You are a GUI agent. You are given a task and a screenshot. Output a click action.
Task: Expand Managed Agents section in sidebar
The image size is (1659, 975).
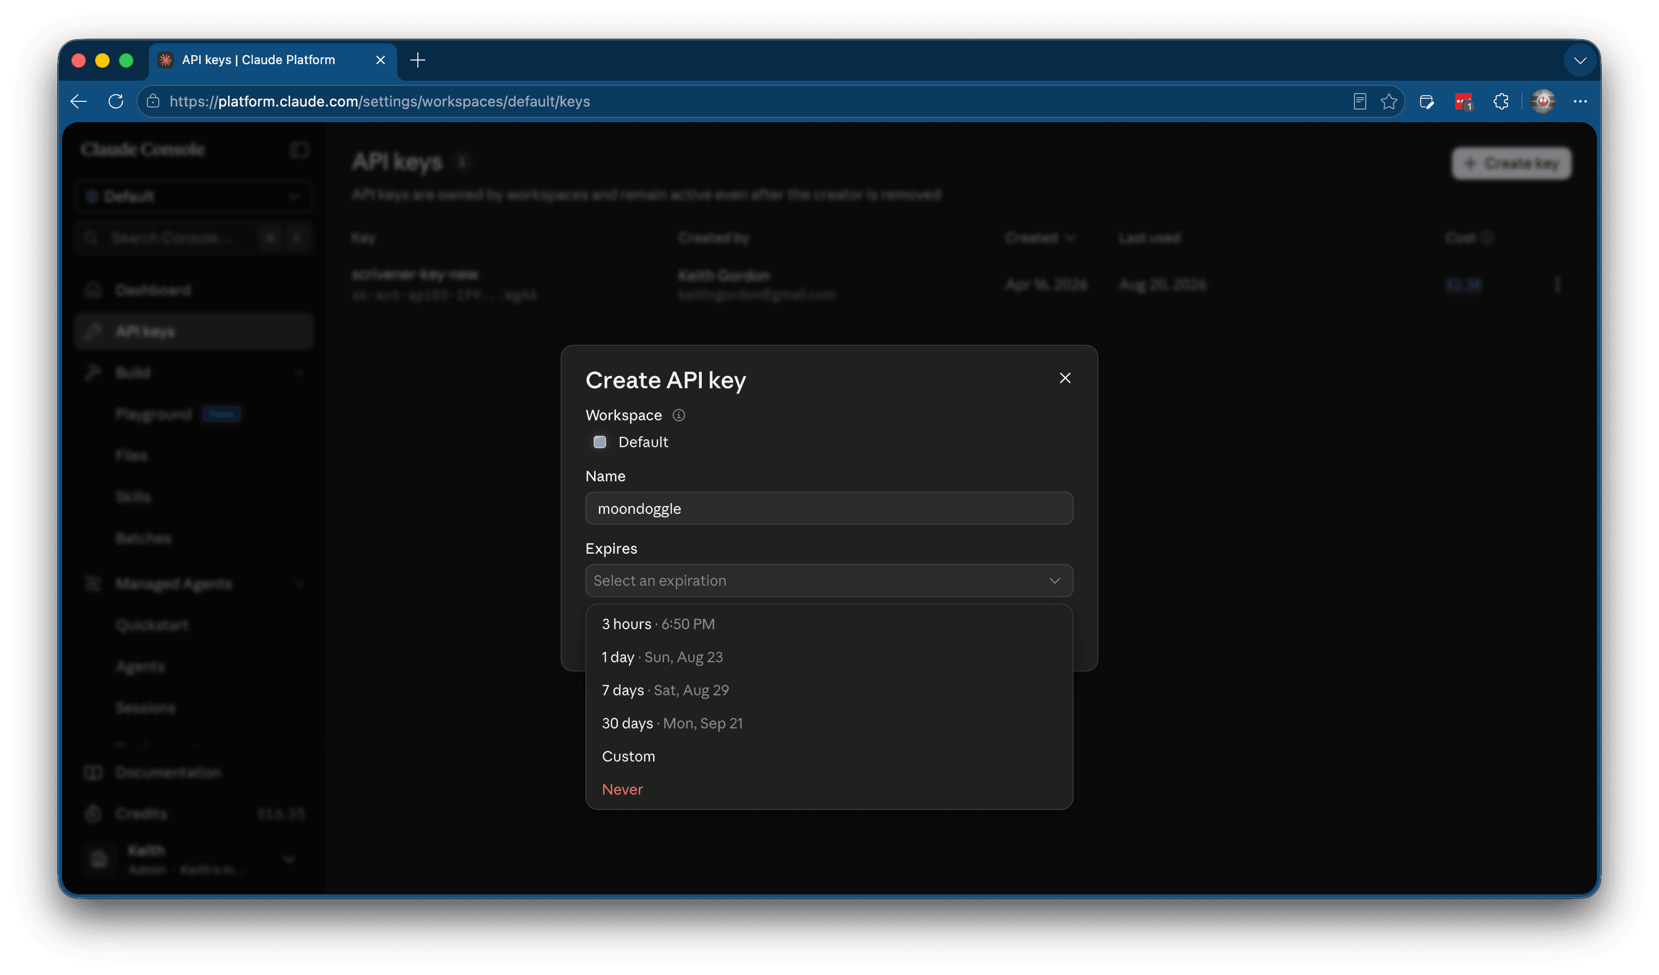(x=194, y=584)
